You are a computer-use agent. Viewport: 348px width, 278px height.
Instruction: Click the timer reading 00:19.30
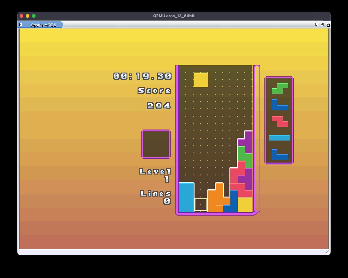142,76
